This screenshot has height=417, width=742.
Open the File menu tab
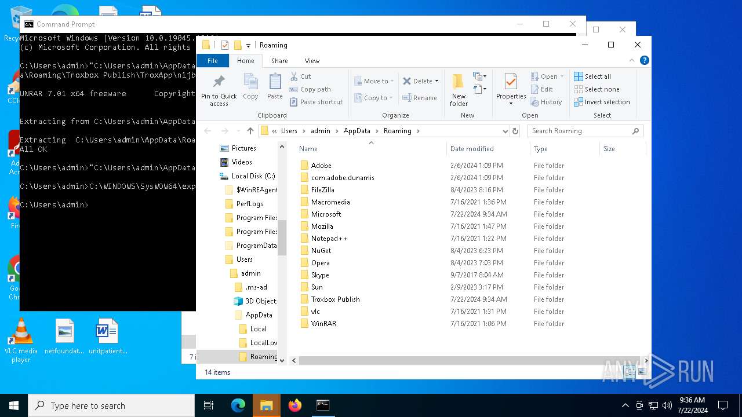(x=213, y=61)
